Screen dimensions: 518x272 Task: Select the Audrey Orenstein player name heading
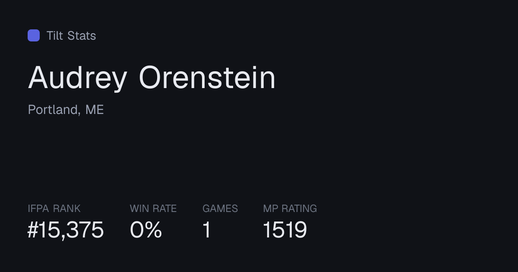[x=152, y=79]
